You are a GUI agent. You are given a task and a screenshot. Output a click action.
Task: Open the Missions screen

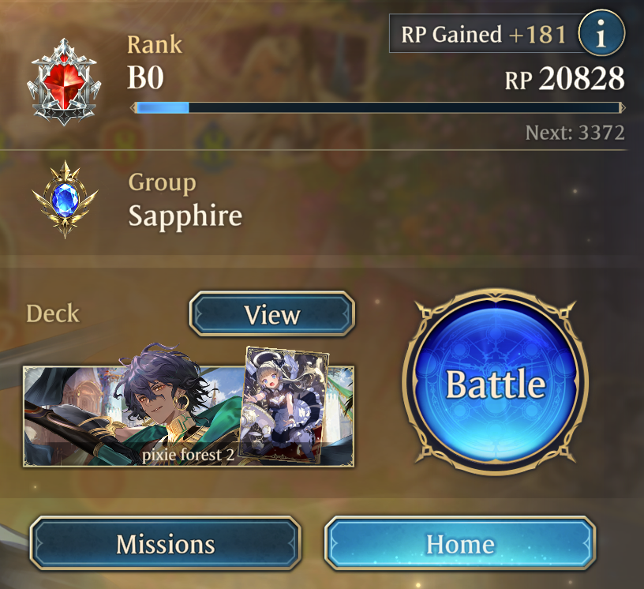point(166,543)
